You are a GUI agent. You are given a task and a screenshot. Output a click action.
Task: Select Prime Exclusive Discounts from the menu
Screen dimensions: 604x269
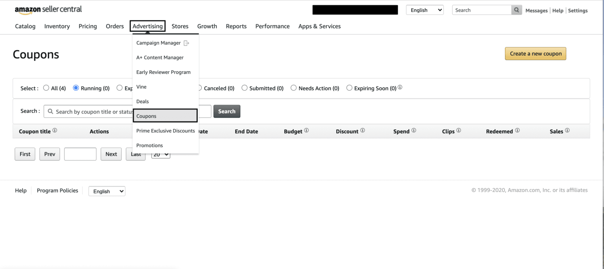click(x=165, y=130)
